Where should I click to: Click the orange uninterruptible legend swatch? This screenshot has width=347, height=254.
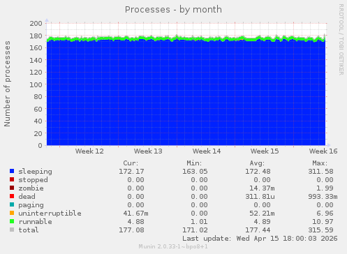(x=12, y=213)
